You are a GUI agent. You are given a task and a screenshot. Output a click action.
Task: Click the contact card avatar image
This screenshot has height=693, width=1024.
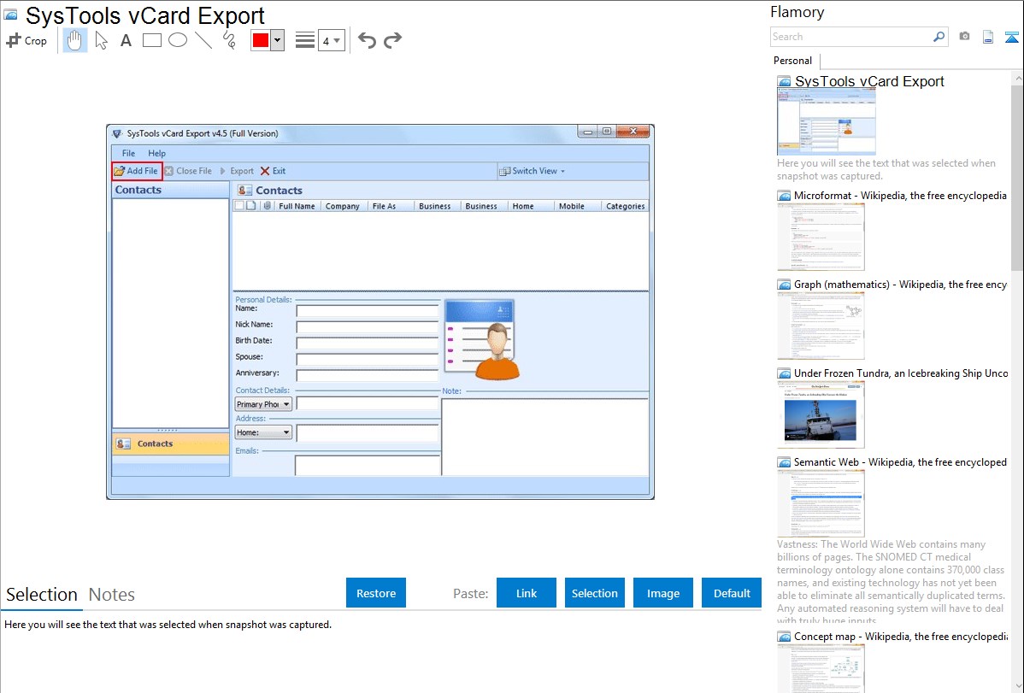tap(483, 339)
